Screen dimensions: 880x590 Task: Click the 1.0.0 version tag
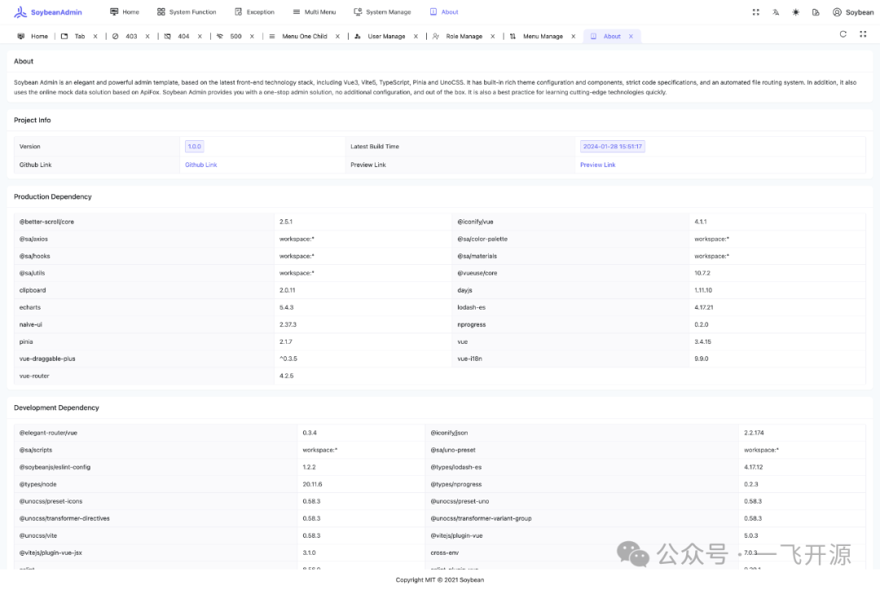(x=194, y=147)
